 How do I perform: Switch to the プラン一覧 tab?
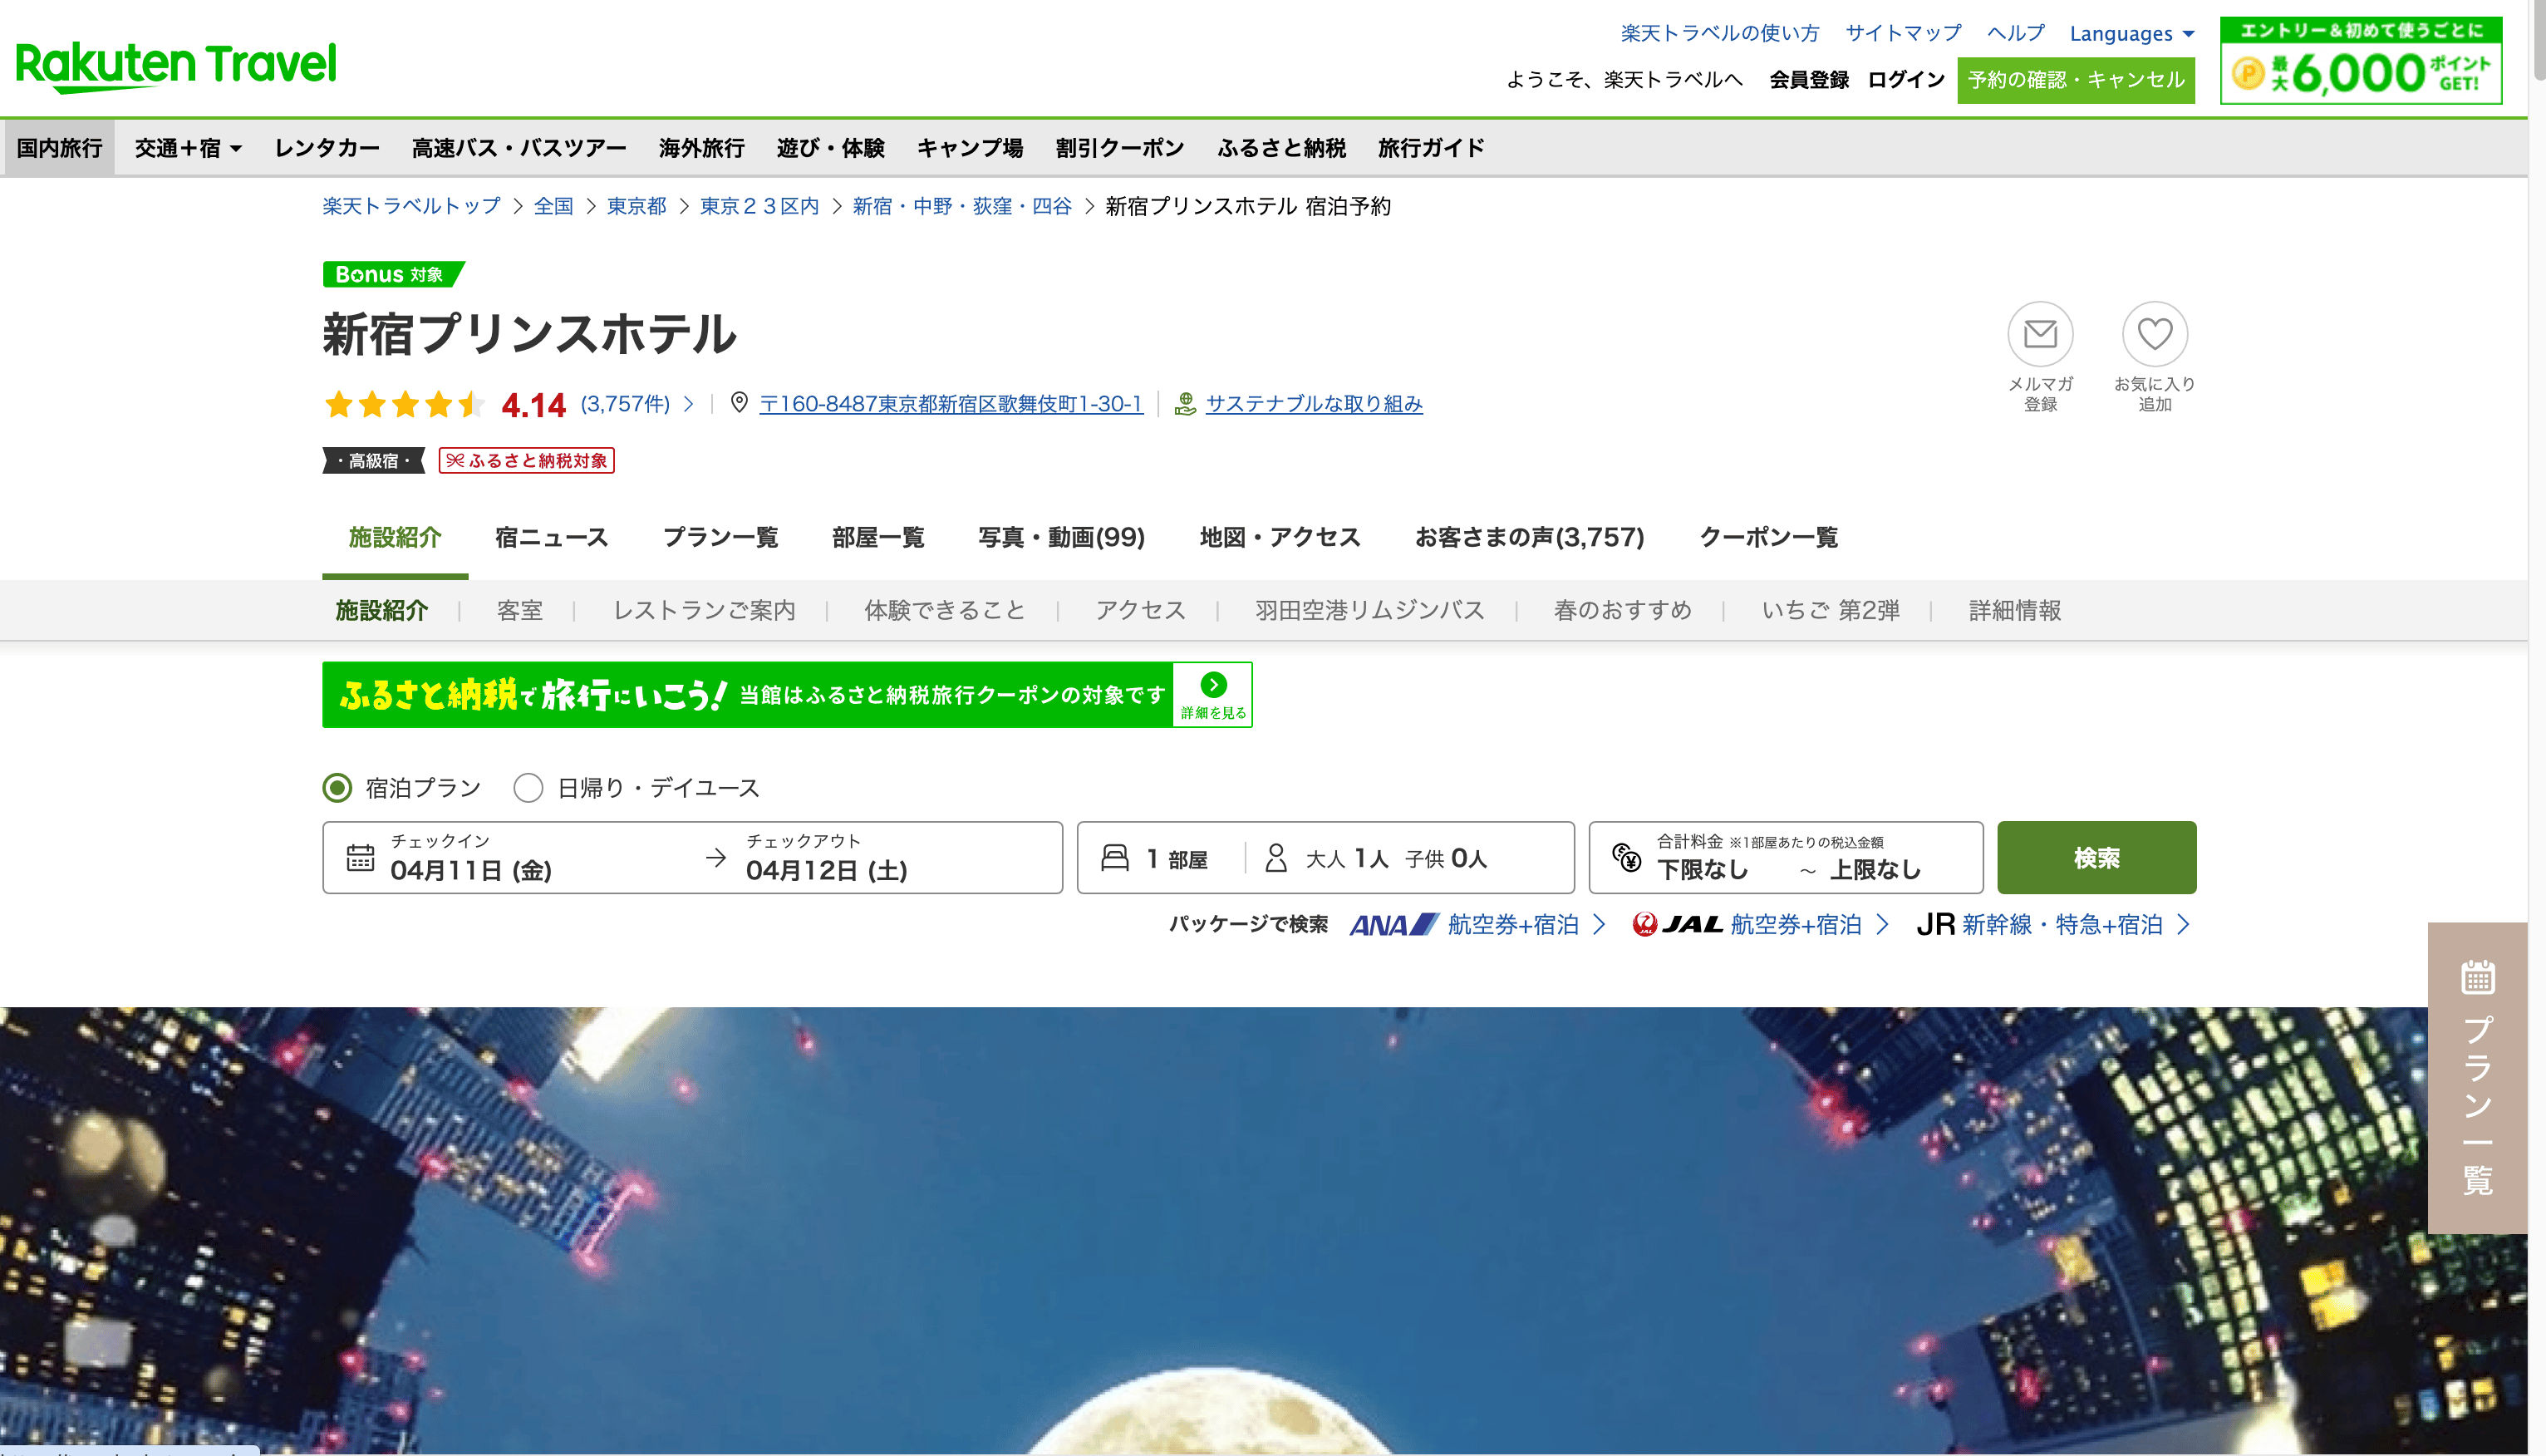point(720,538)
